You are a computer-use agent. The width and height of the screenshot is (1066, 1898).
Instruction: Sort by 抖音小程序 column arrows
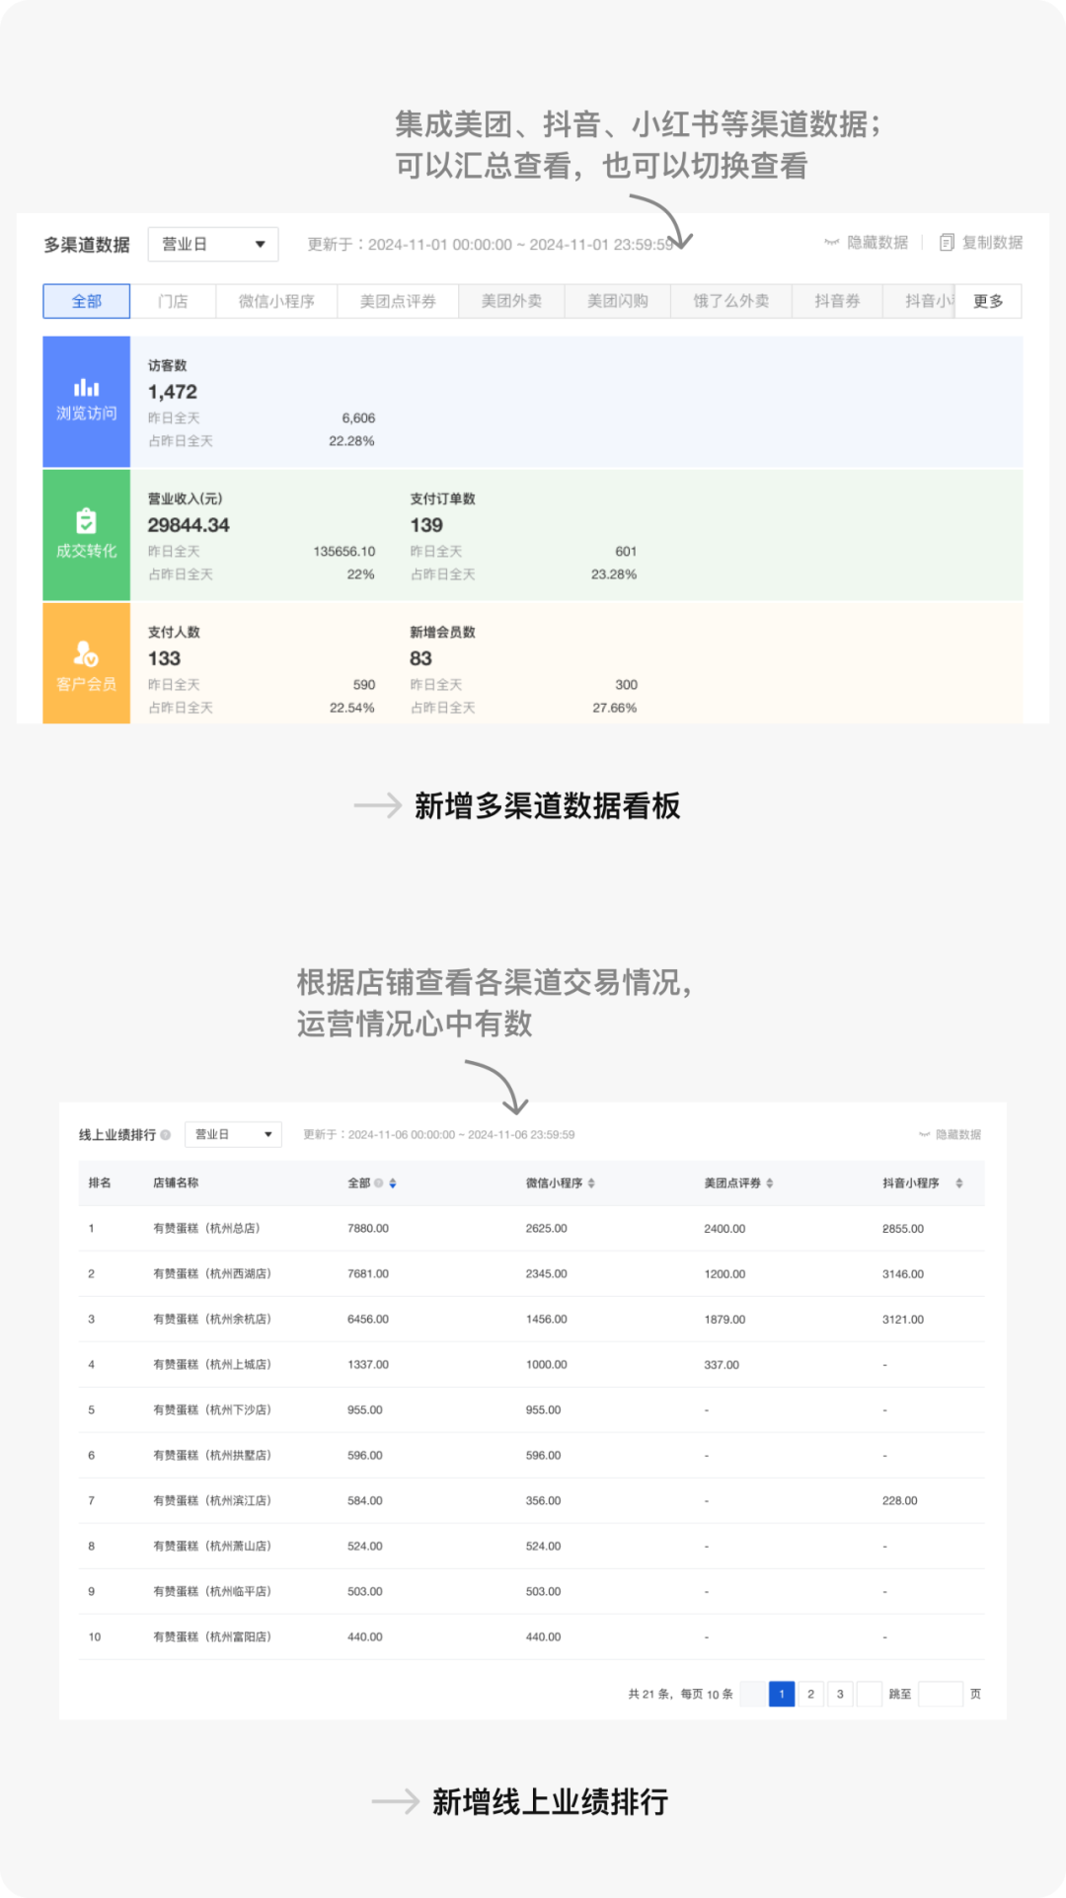(958, 1183)
